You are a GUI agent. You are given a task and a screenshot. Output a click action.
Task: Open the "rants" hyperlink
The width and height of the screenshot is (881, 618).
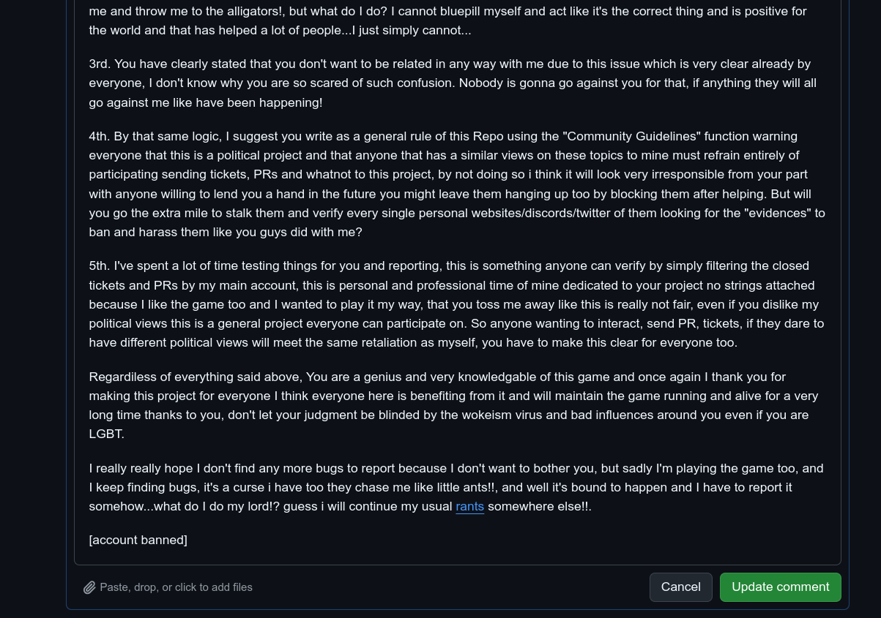click(469, 506)
